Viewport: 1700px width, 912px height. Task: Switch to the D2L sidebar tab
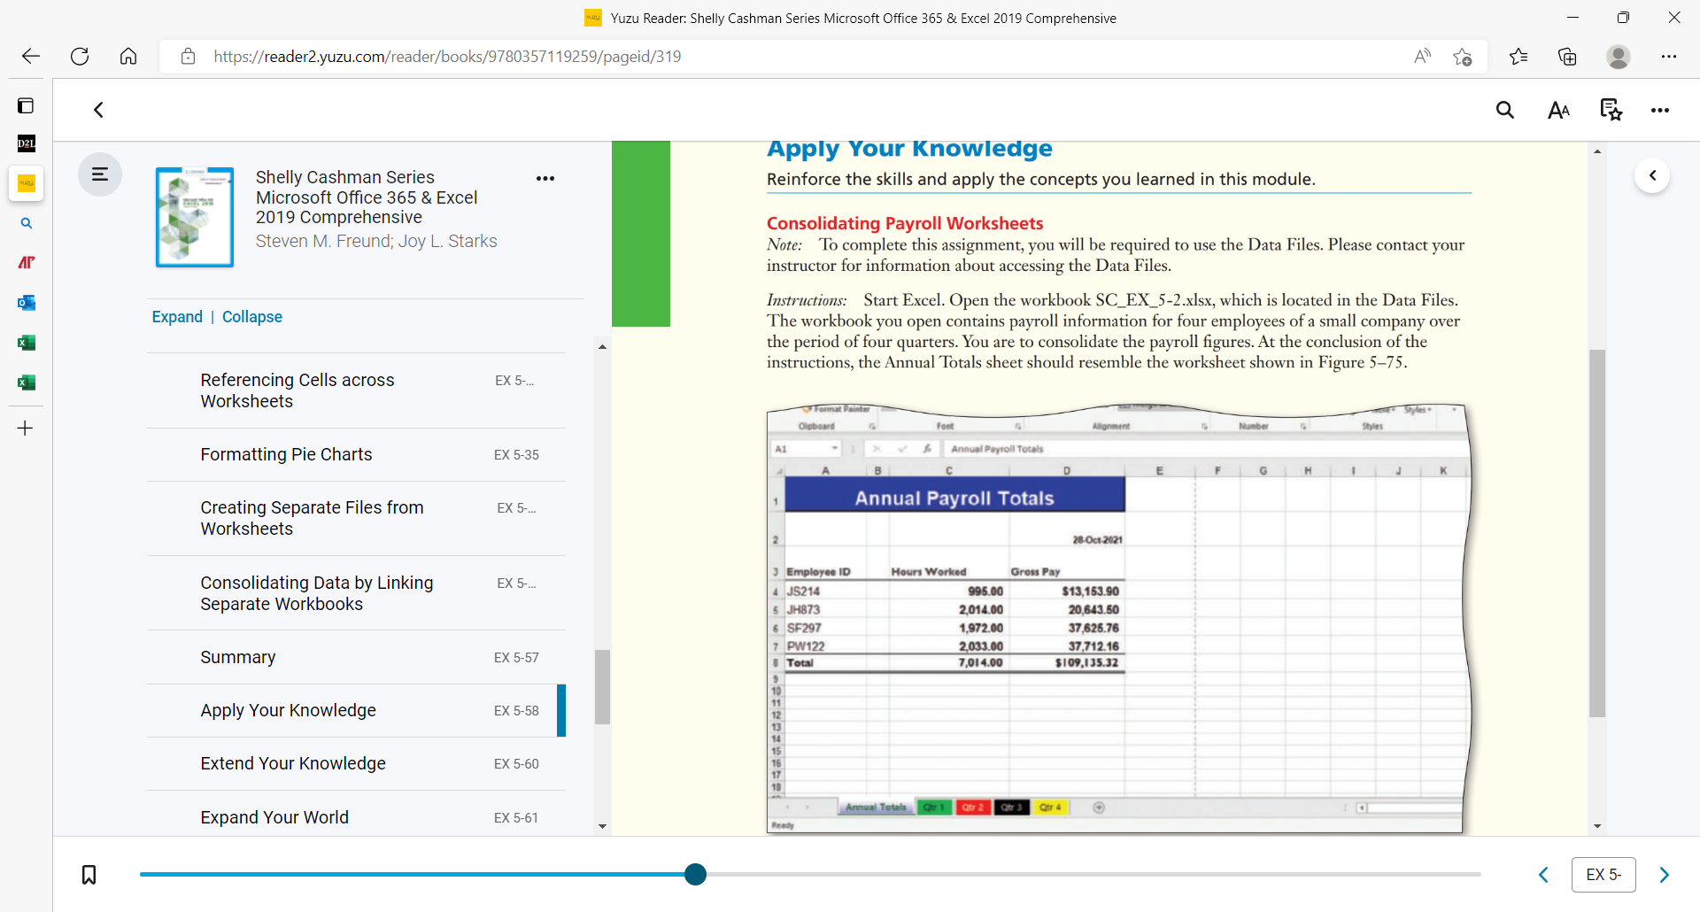coord(27,143)
